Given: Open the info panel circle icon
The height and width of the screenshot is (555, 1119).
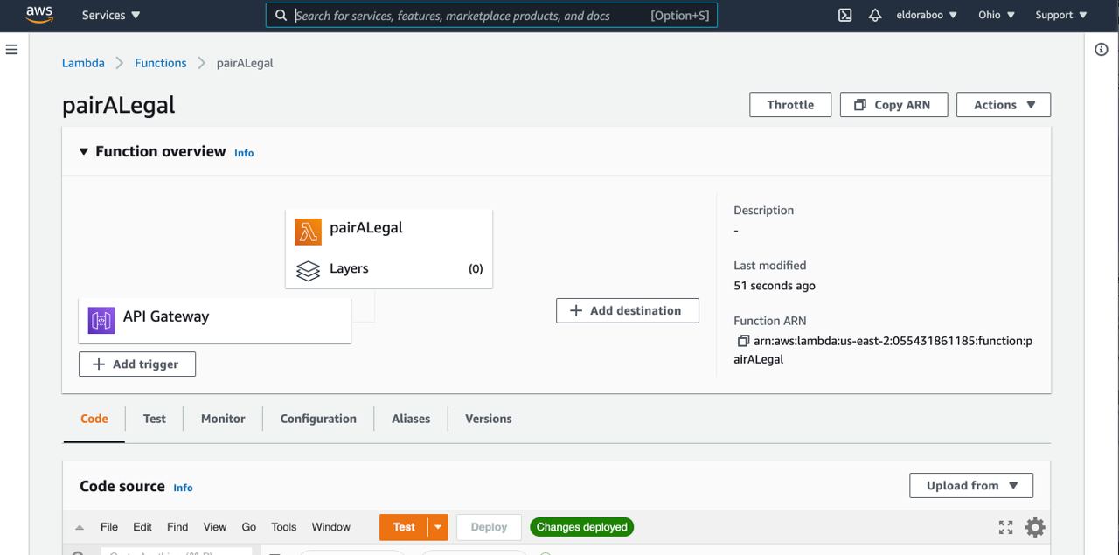Looking at the screenshot, I should pos(1102,50).
